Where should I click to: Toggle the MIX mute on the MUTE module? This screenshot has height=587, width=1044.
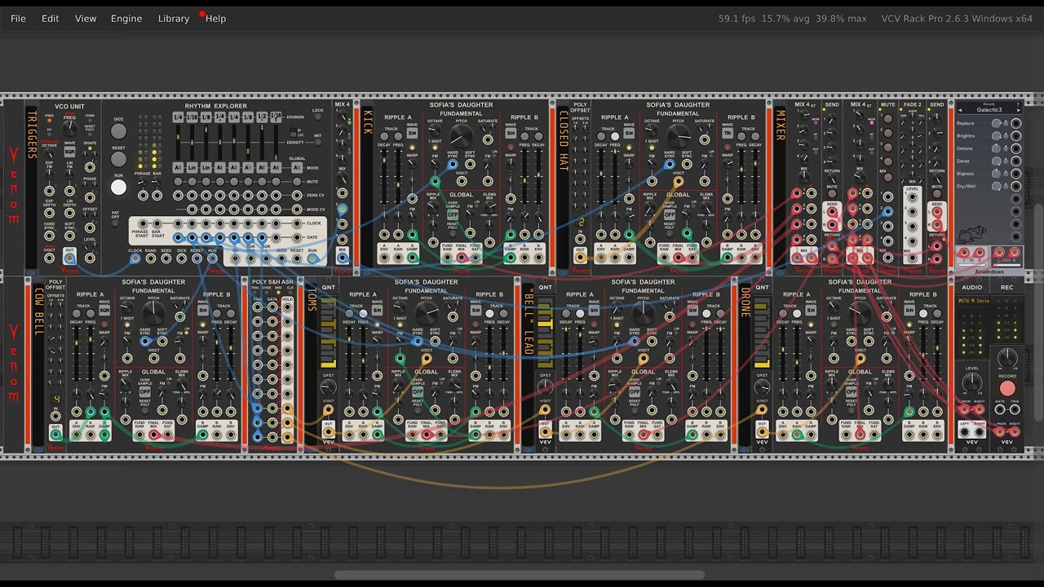[x=887, y=176]
